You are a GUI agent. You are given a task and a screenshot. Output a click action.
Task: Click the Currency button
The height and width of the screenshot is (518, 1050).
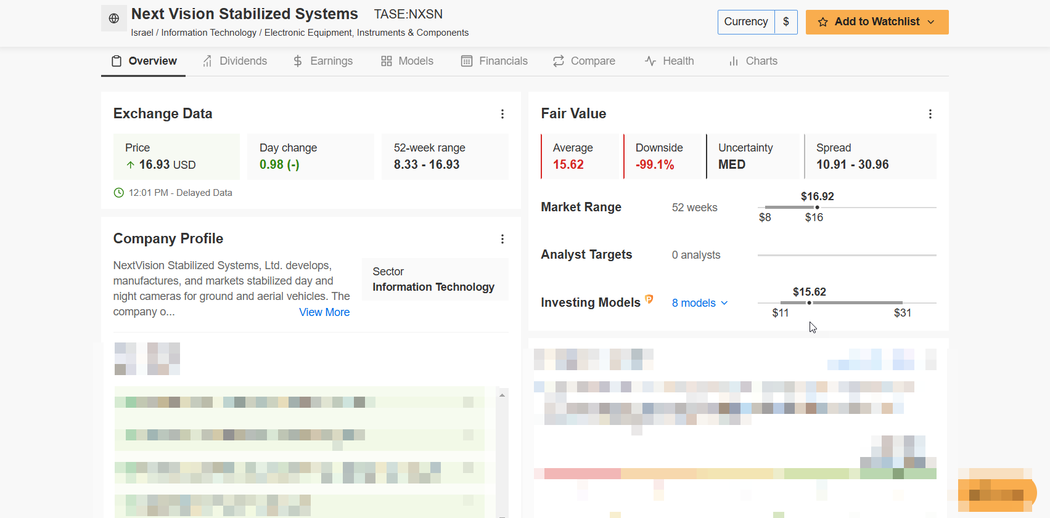point(746,22)
